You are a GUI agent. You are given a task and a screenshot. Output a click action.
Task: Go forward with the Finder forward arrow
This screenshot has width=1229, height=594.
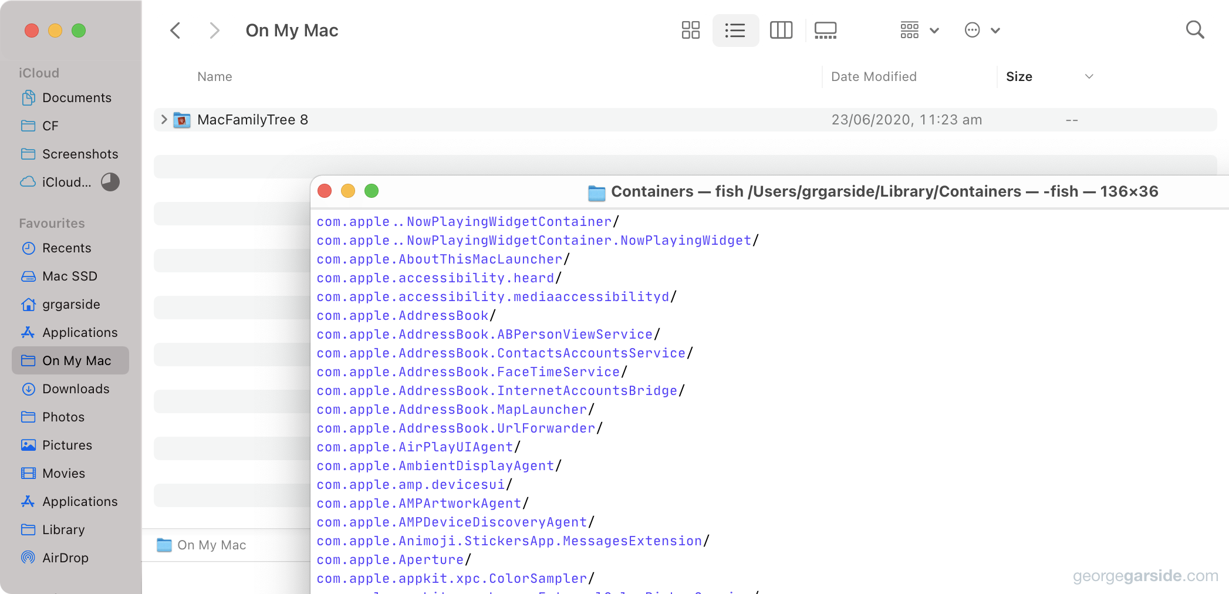click(x=215, y=31)
